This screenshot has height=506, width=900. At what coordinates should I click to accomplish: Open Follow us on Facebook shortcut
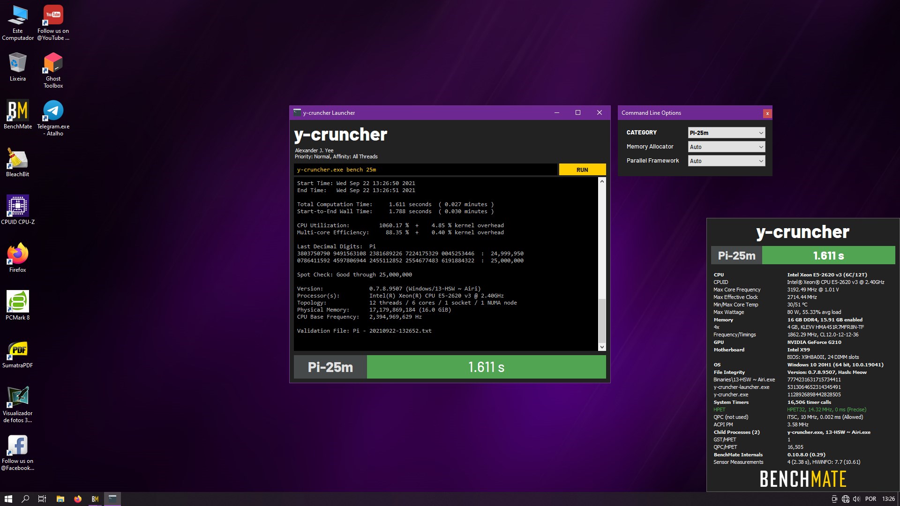click(18, 453)
